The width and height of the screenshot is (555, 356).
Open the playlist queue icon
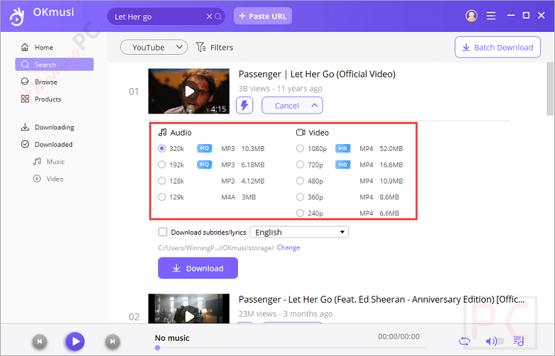tap(518, 341)
